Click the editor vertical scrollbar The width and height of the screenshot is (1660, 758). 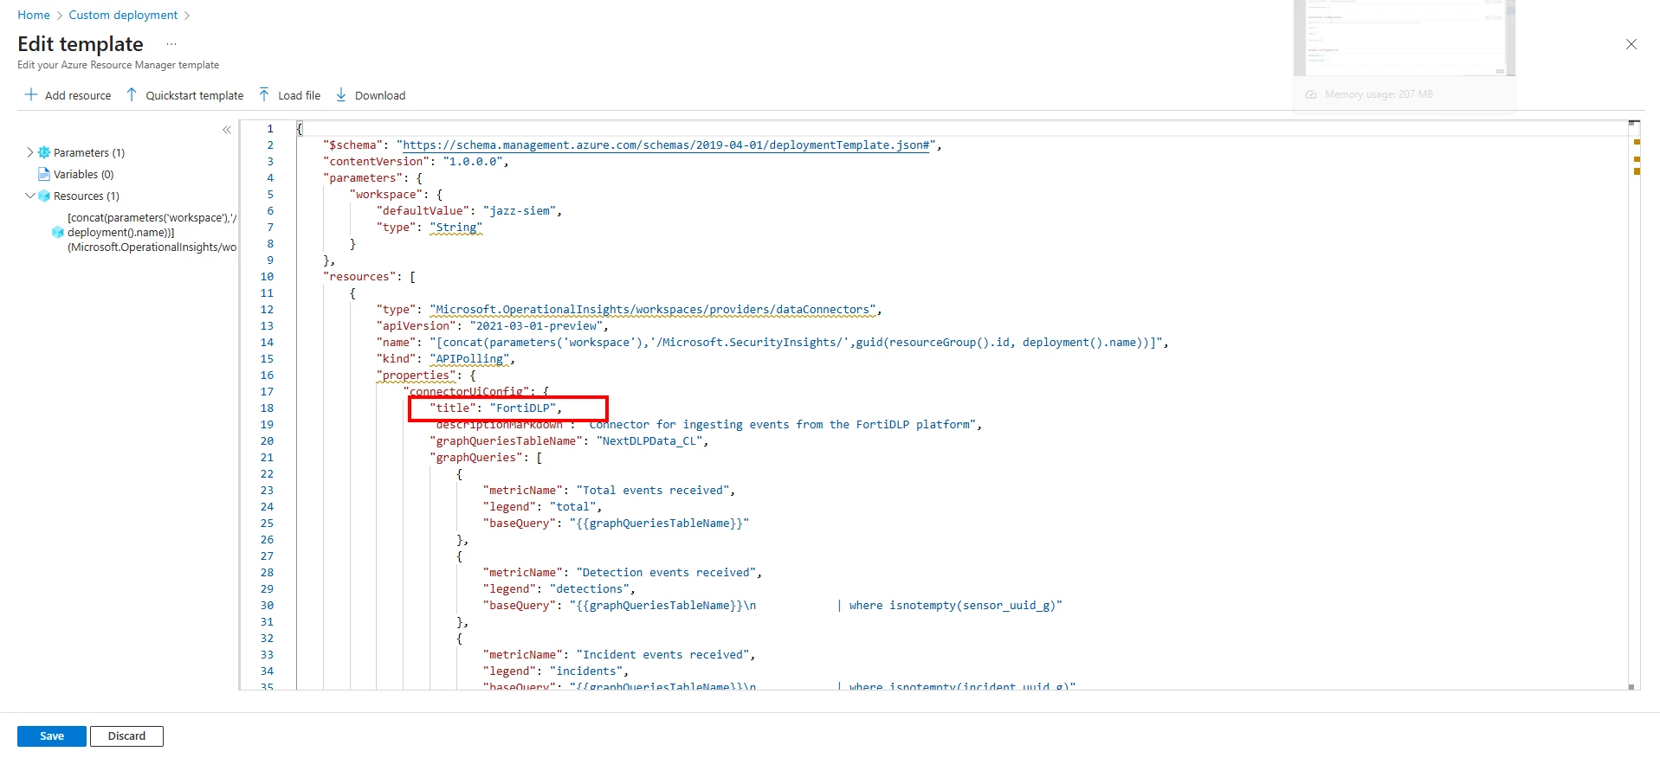coord(1634,405)
